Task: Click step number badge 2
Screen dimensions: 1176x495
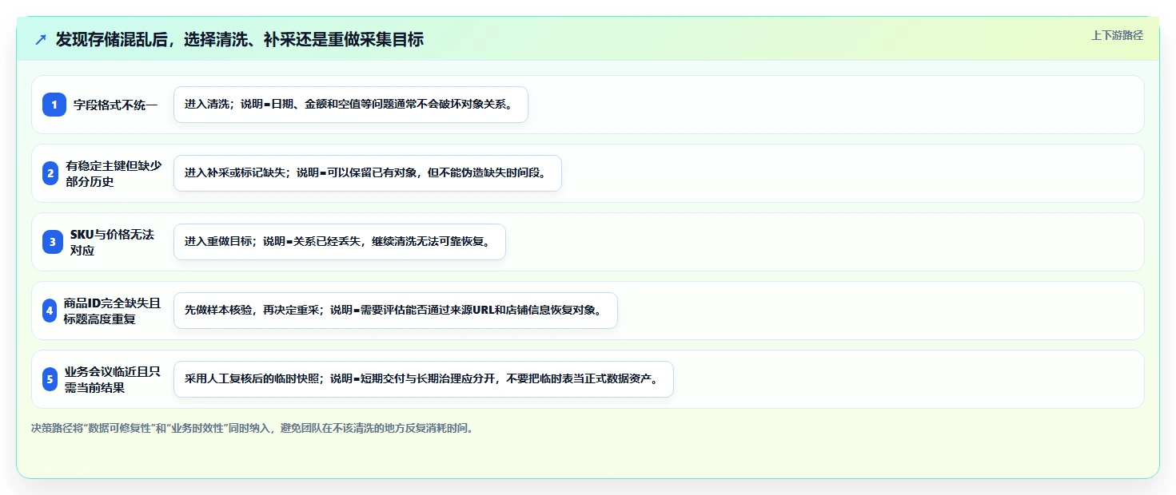Action: [50, 173]
